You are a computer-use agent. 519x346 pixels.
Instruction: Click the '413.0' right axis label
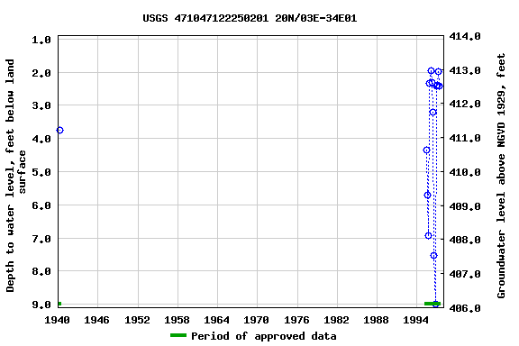465,70
